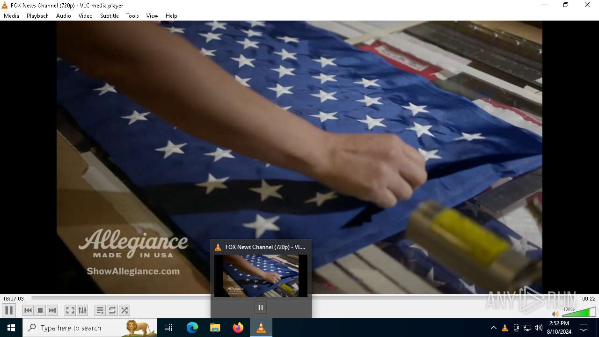Minimize the VLC window

[x=545, y=5]
